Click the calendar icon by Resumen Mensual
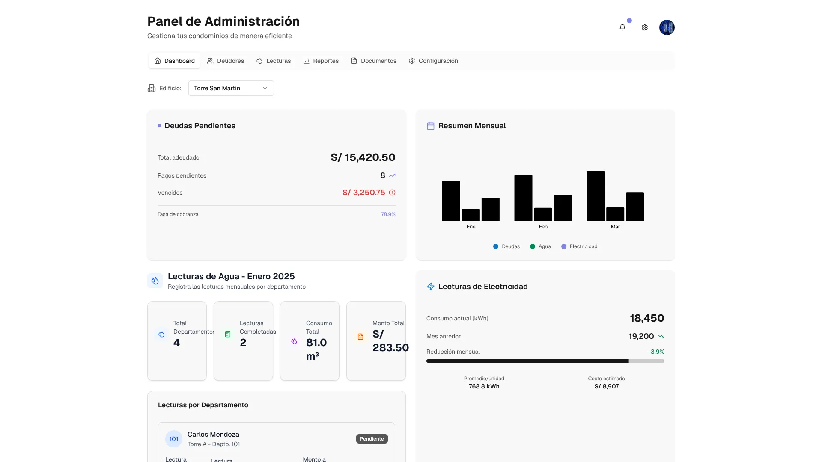This screenshot has width=822, height=462. (x=431, y=126)
